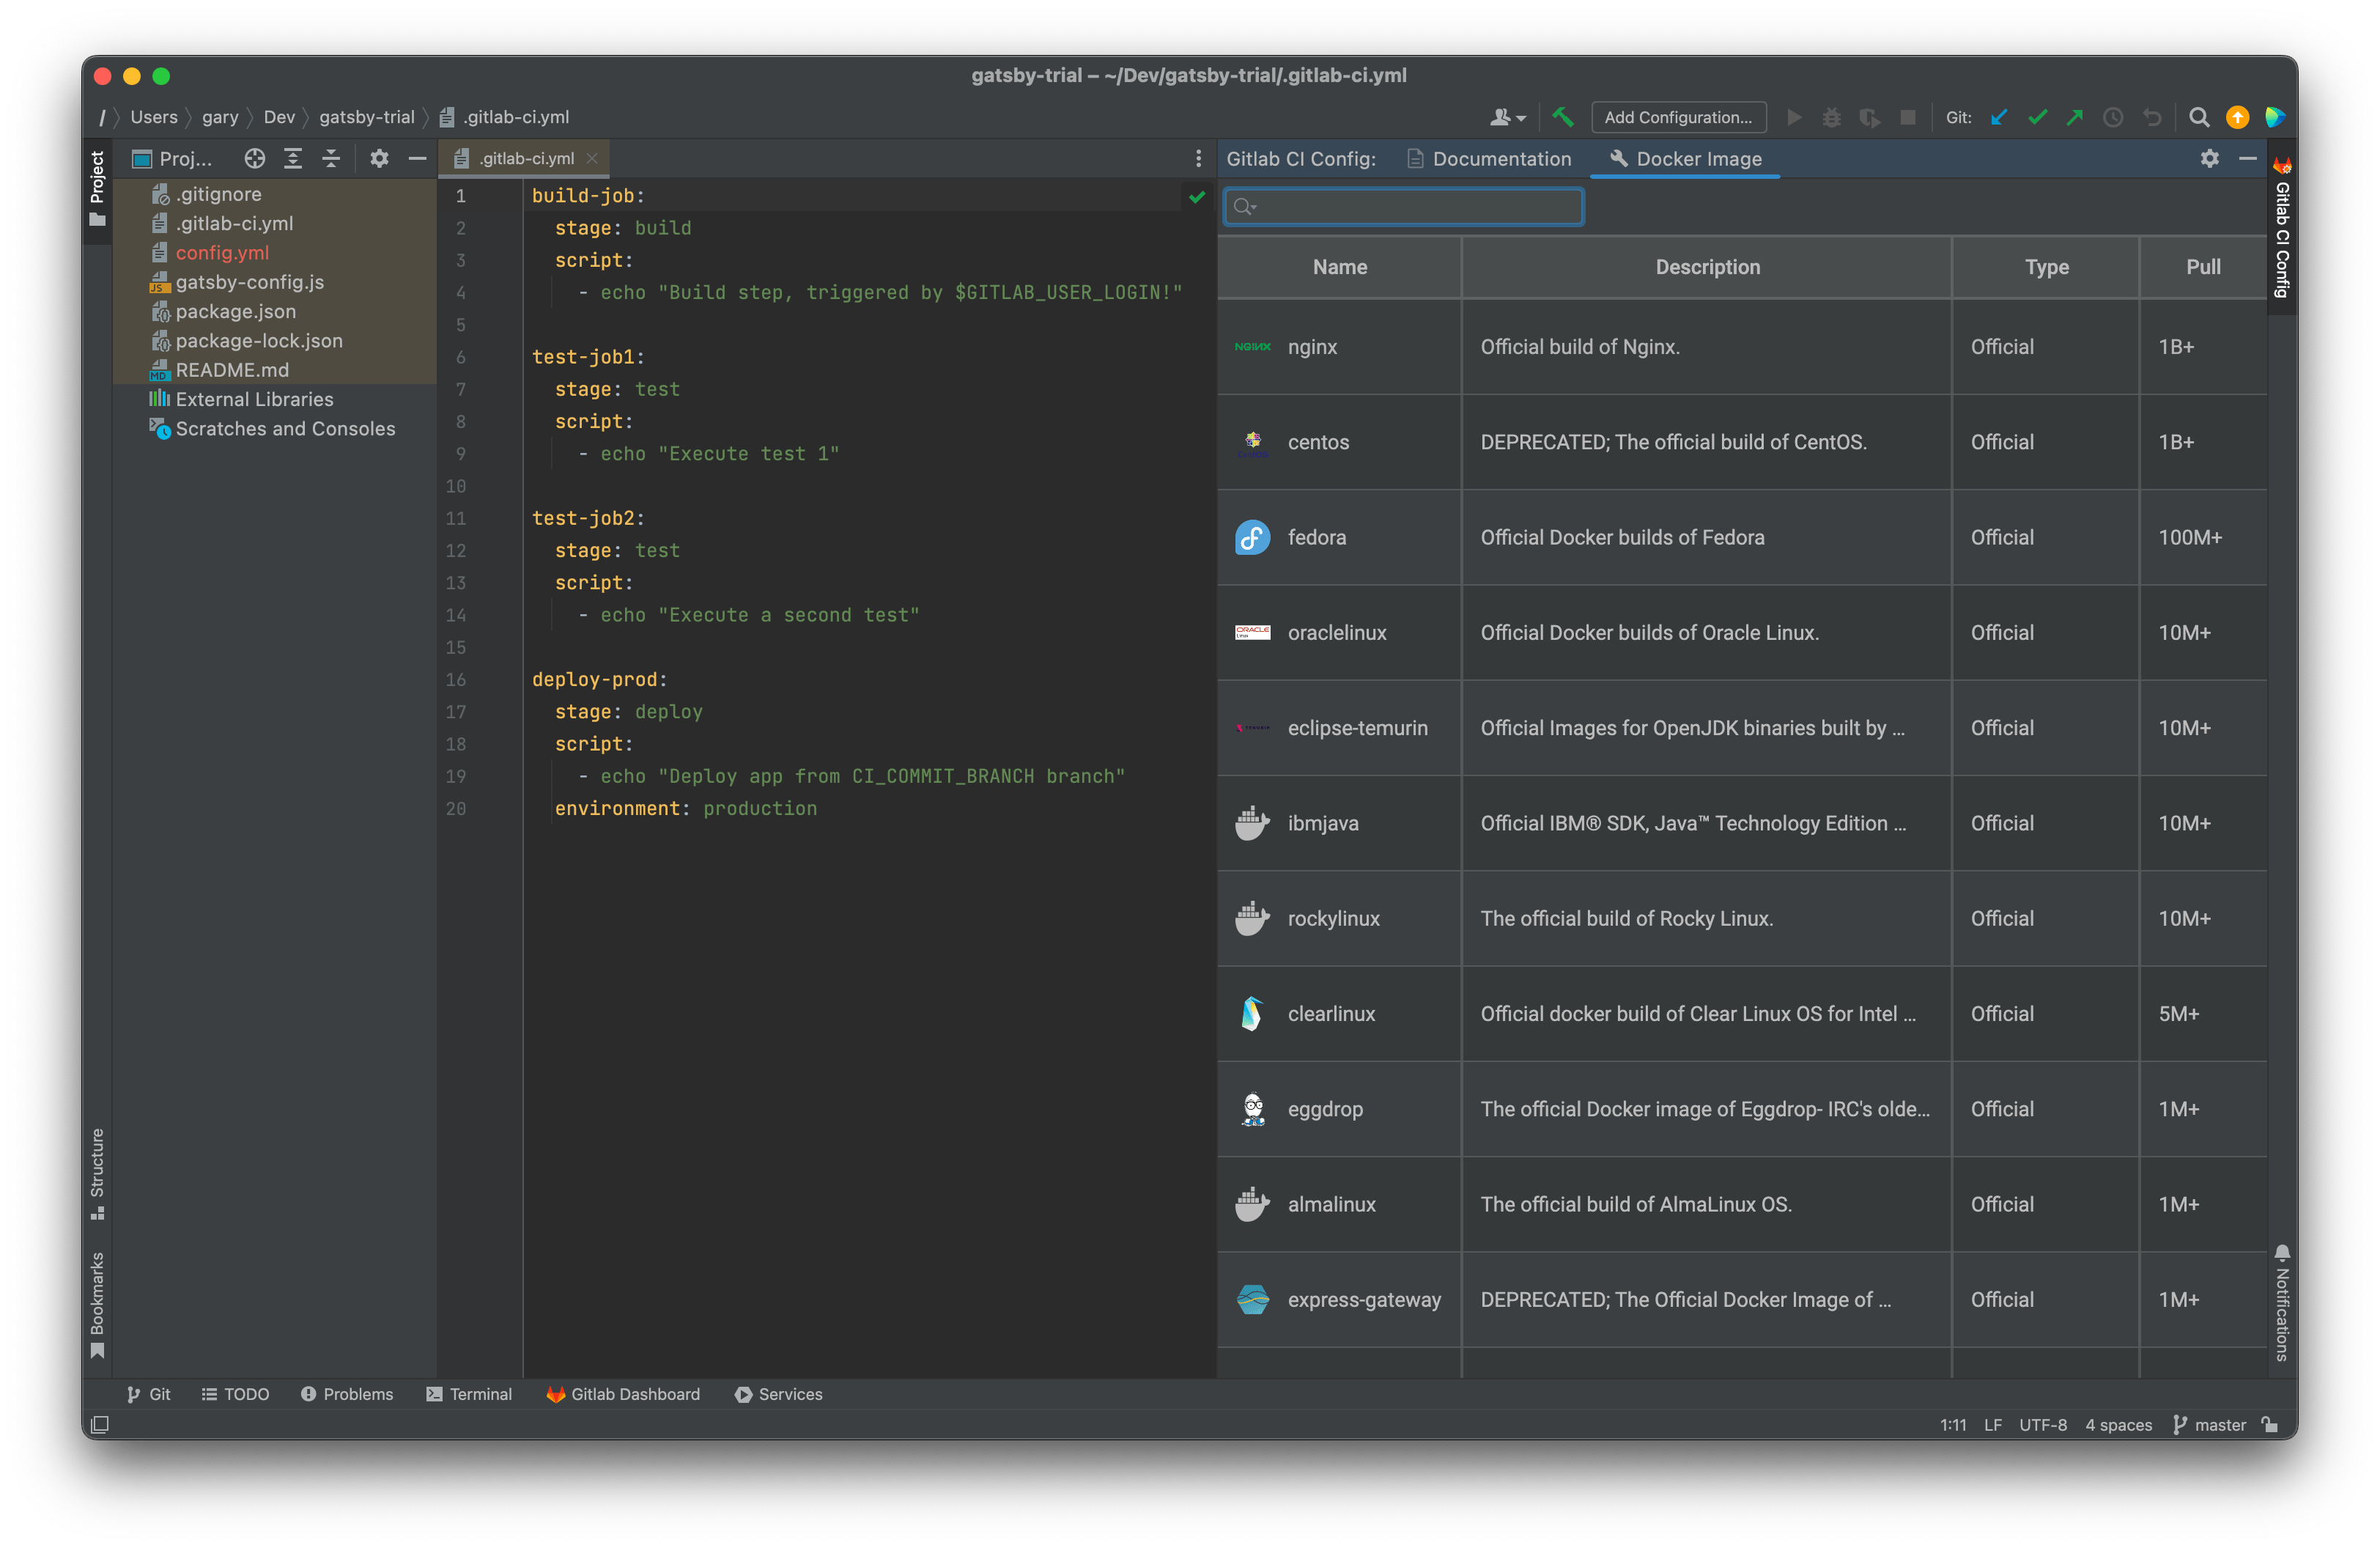Open the editor kebab menu with three dots
The height and width of the screenshot is (1548, 2380).
click(x=1198, y=158)
